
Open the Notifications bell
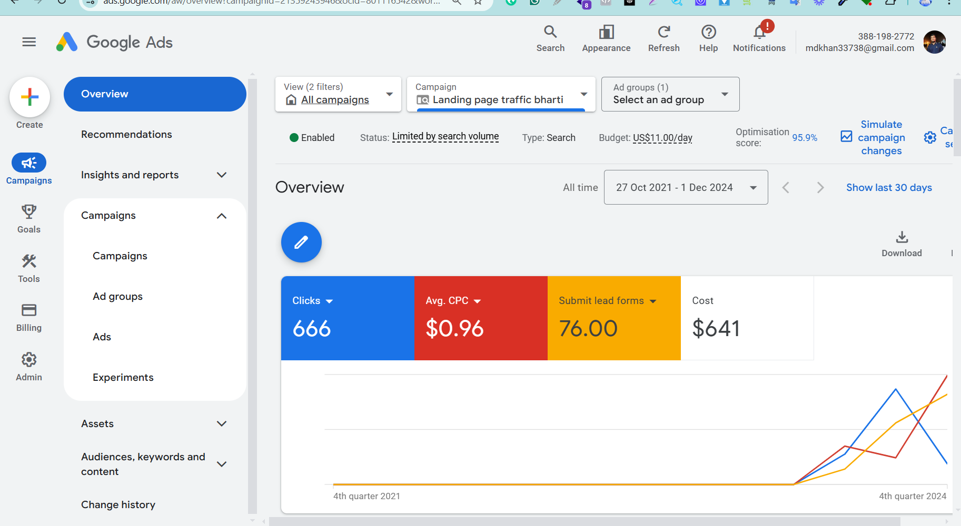[x=759, y=38]
